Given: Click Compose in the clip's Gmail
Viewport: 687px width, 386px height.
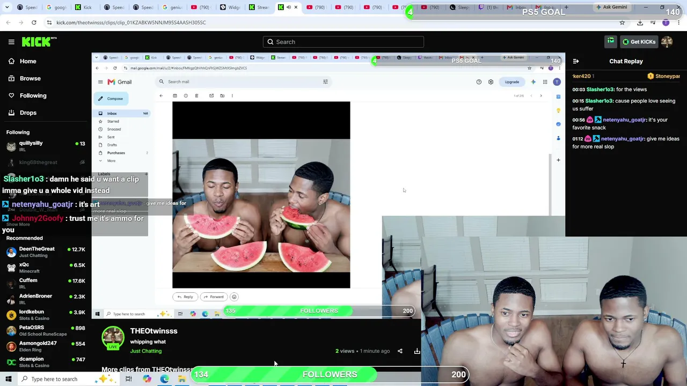Looking at the screenshot, I should tap(111, 99).
